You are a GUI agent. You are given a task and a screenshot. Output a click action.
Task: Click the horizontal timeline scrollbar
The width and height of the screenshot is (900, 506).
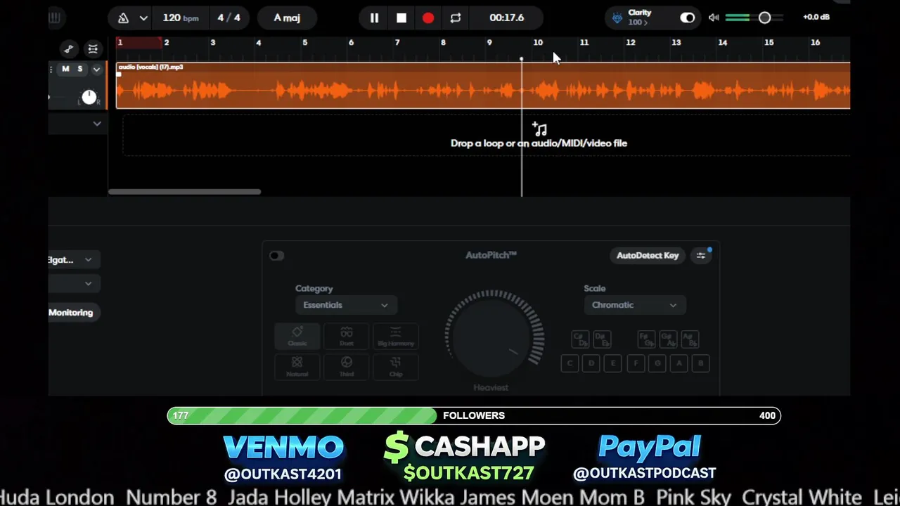[185, 191]
